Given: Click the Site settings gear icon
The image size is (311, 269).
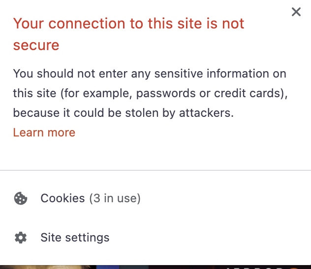Looking at the screenshot, I should [x=21, y=238].
